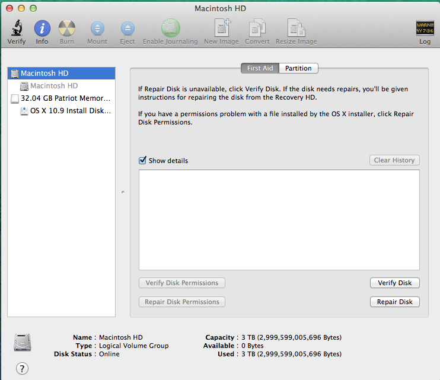Image resolution: width=440 pixels, height=380 pixels.
Task: Create a New Image from toolbar
Action: pyautogui.click(x=222, y=28)
